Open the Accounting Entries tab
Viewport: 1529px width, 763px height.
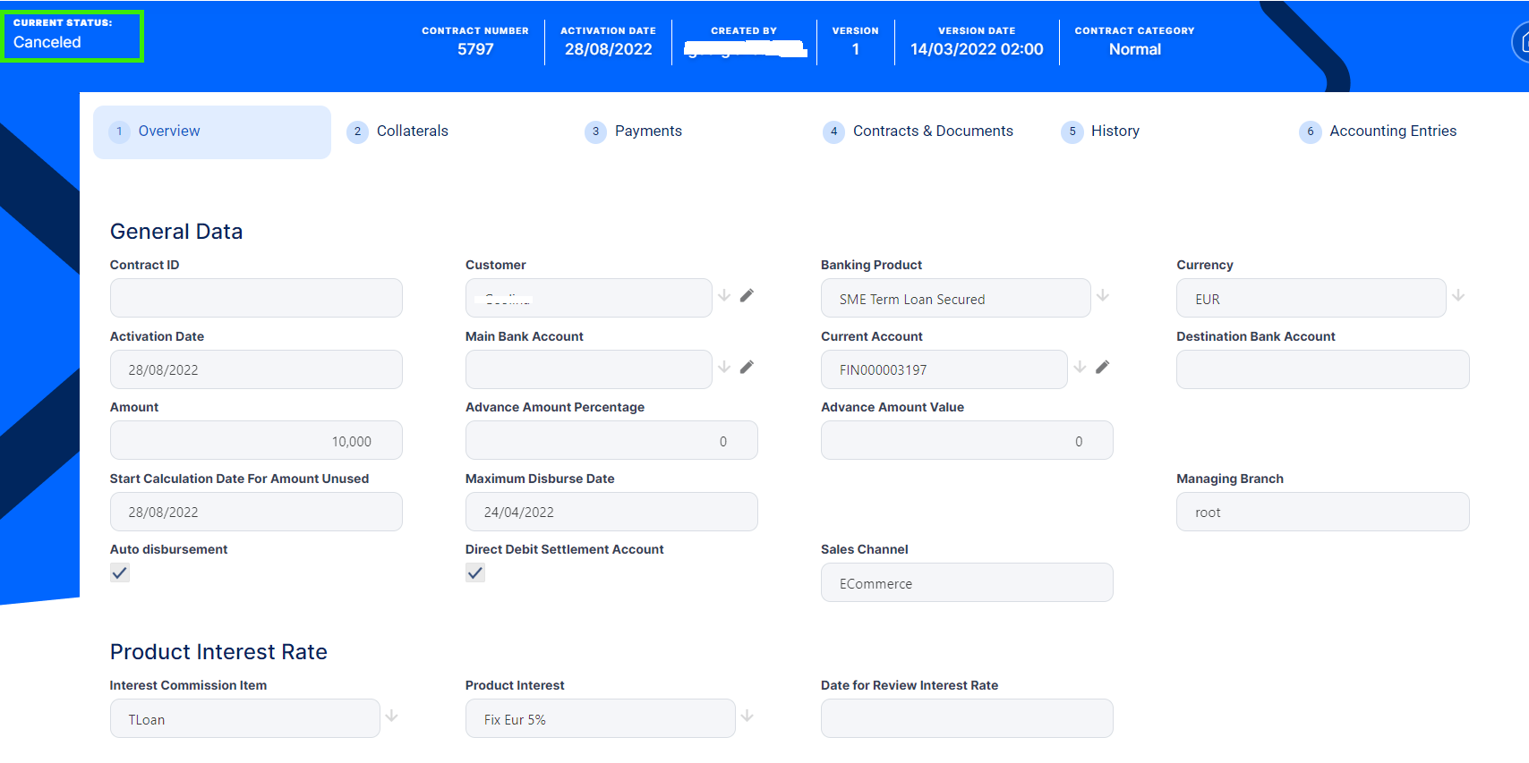click(1392, 131)
